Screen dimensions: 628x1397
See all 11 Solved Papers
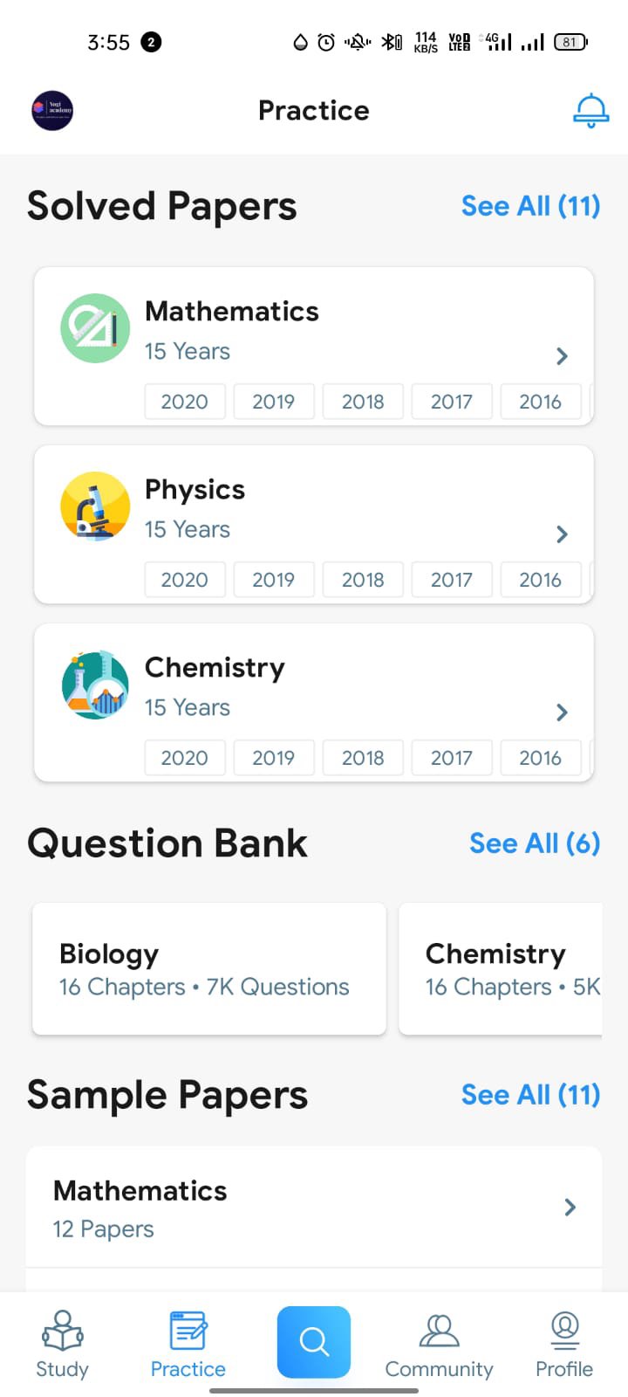[x=530, y=206]
